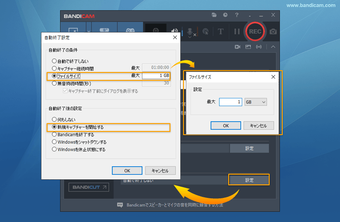The width and height of the screenshot is (340, 222).
Task: Pause recording with the pause icon
Action: coord(237,32)
